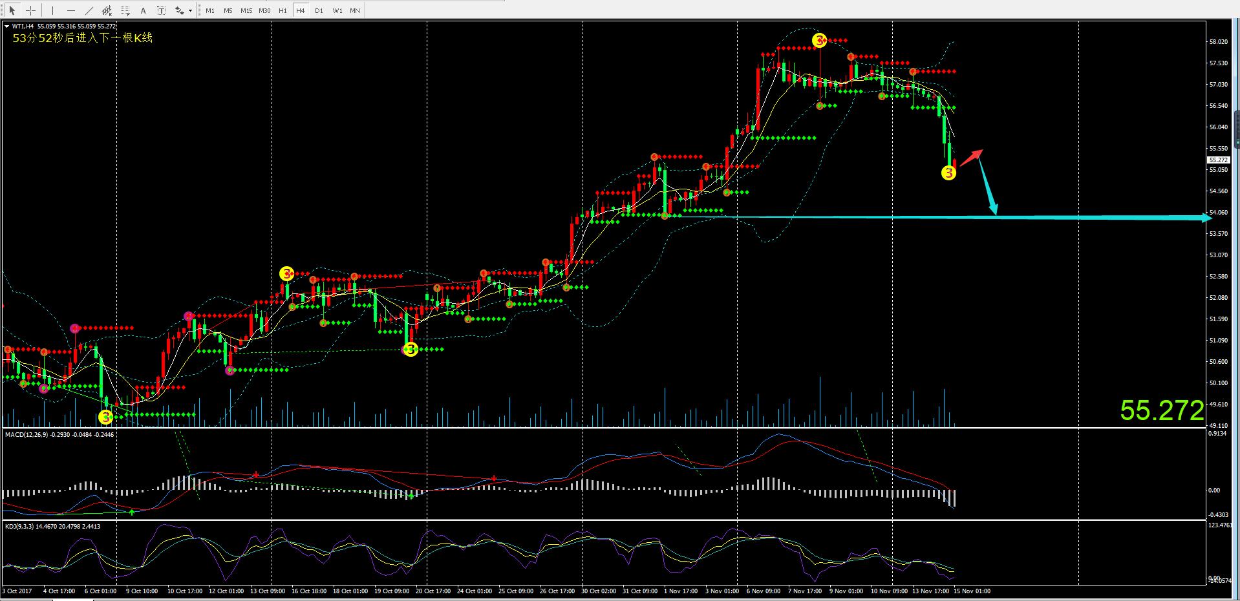1240x601 pixels.
Task: Switch chart to D1 daily timeframe
Action: (319, 10)
